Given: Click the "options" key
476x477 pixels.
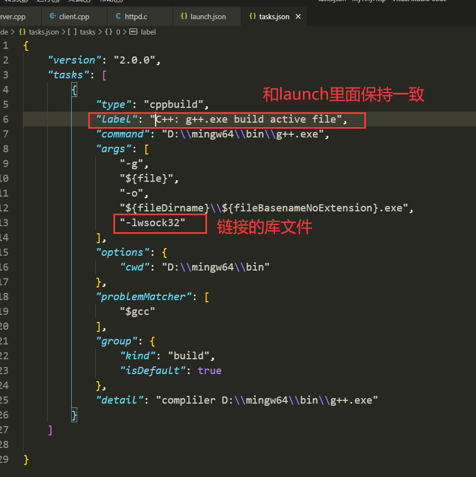Looking at the screenshot, I should pos(123,252).
